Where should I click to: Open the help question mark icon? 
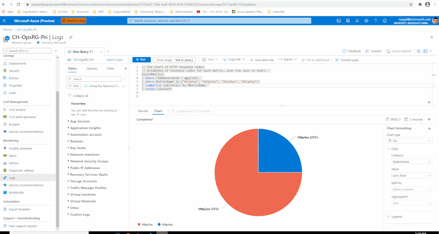click(x=375, y=21)
